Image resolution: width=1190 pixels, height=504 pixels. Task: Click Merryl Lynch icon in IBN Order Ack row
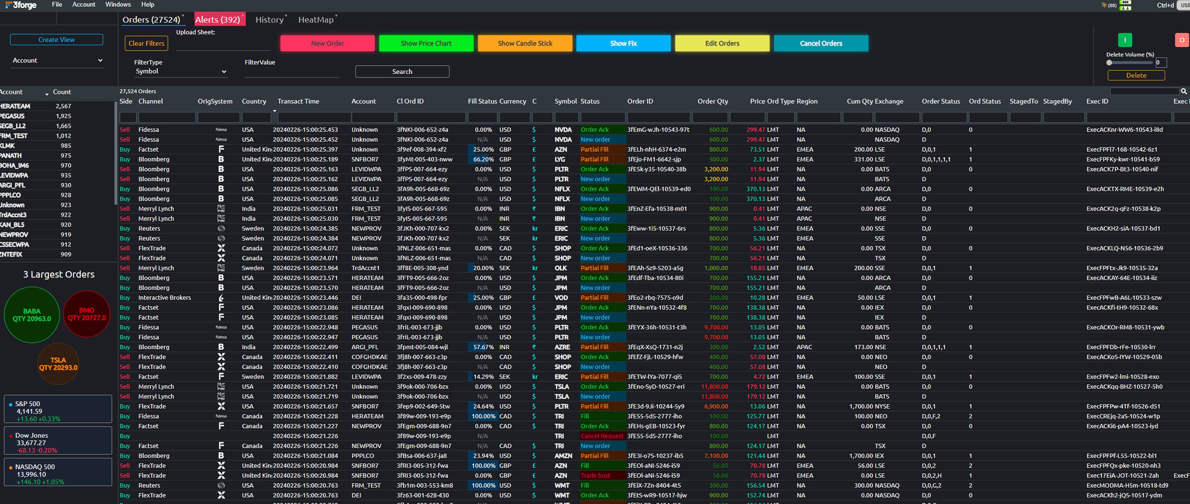(221, 209)
